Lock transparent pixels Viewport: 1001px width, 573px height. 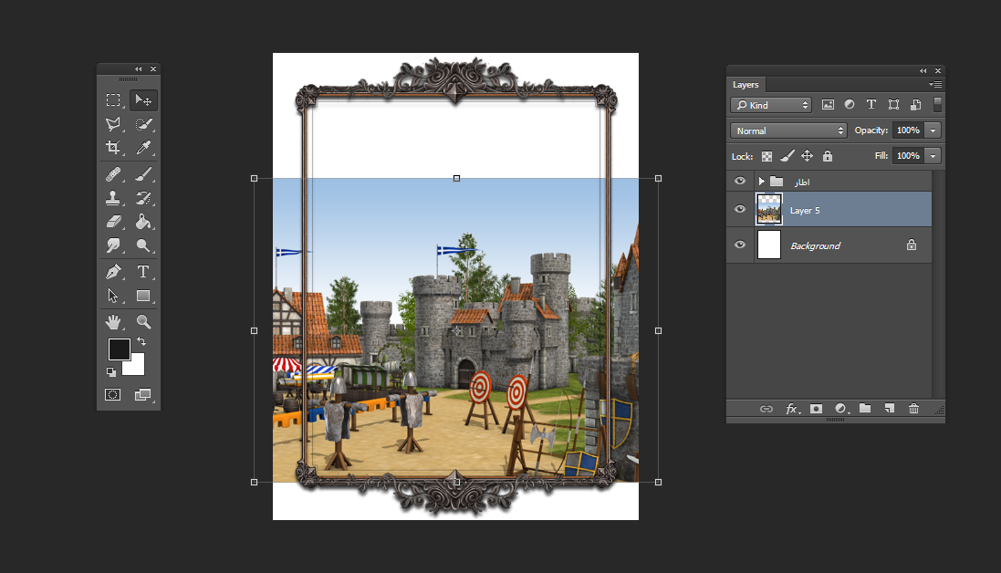766,156
